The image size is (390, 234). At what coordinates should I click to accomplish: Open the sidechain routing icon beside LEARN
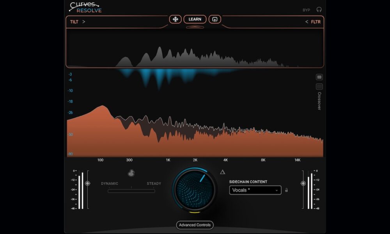coord(214,19)
